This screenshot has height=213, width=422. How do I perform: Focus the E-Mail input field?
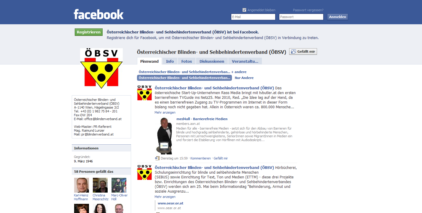click(253, 17)
